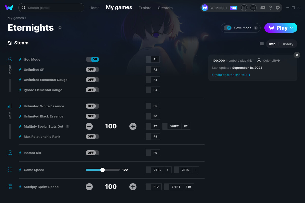Click the Player category person icon
Viewport: 305px width, 203px height.
pos(10,59)
